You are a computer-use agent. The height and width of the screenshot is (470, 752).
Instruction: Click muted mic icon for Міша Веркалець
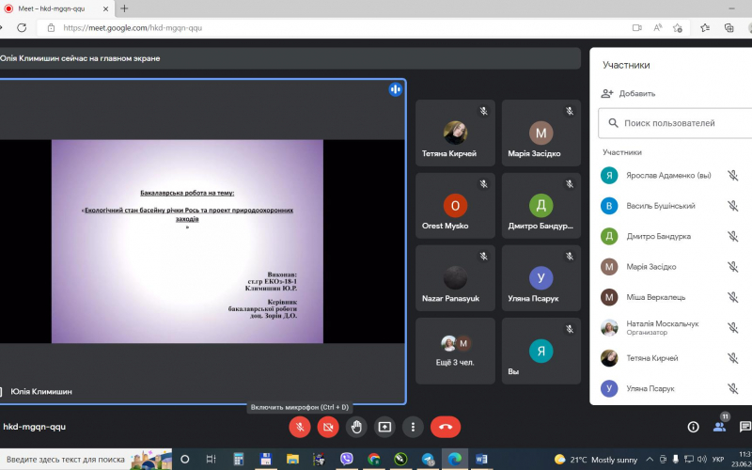(733, 297)
